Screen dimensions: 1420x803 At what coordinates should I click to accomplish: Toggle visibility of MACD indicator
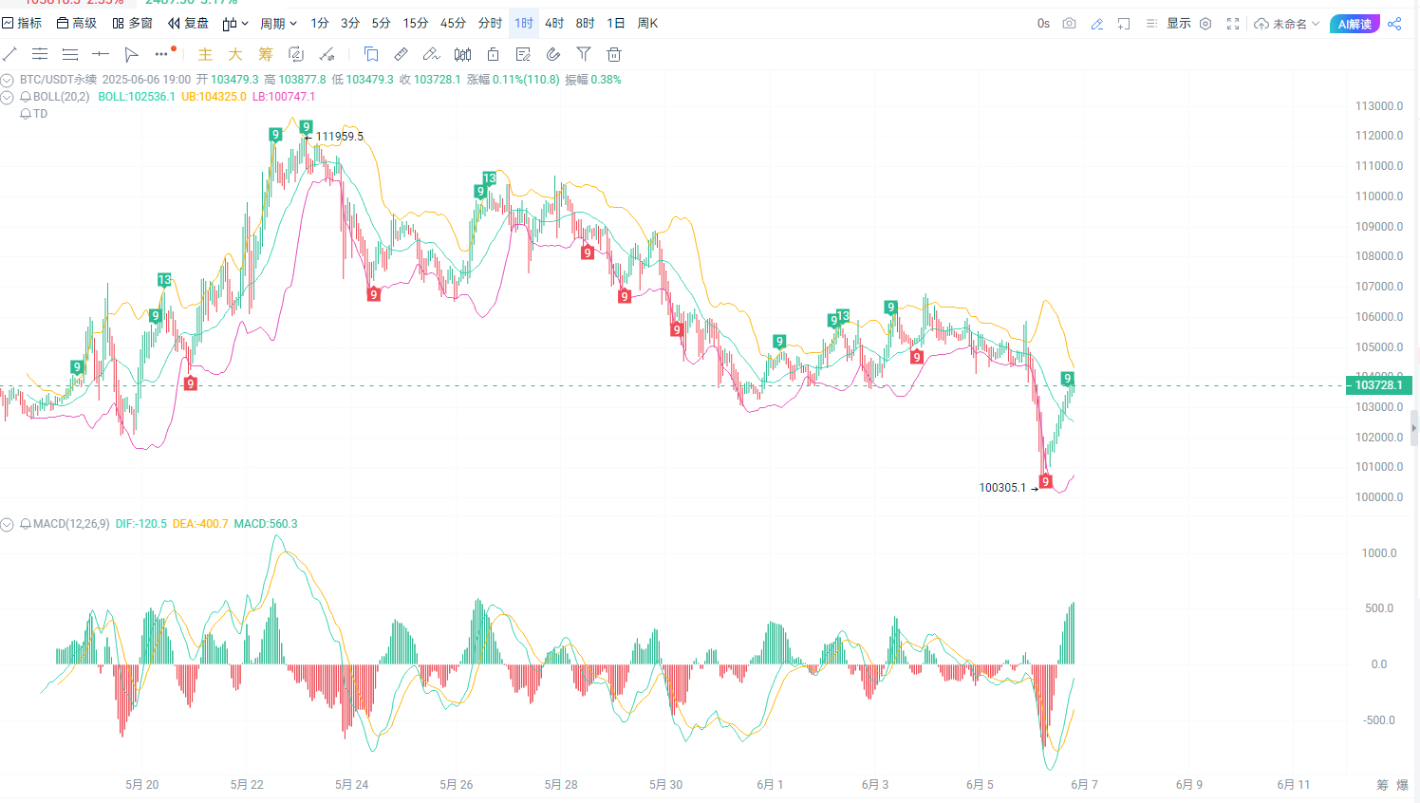[x=7, y=524]
